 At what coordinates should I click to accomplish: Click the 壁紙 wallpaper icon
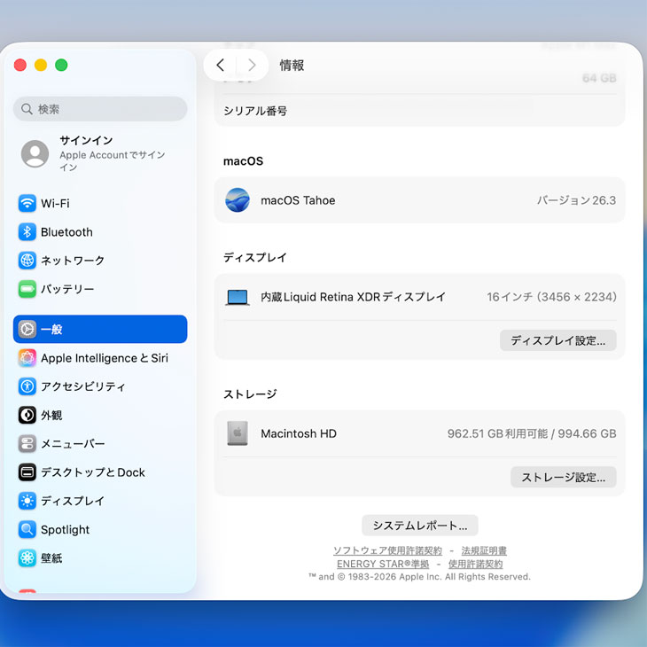[27, 558]
